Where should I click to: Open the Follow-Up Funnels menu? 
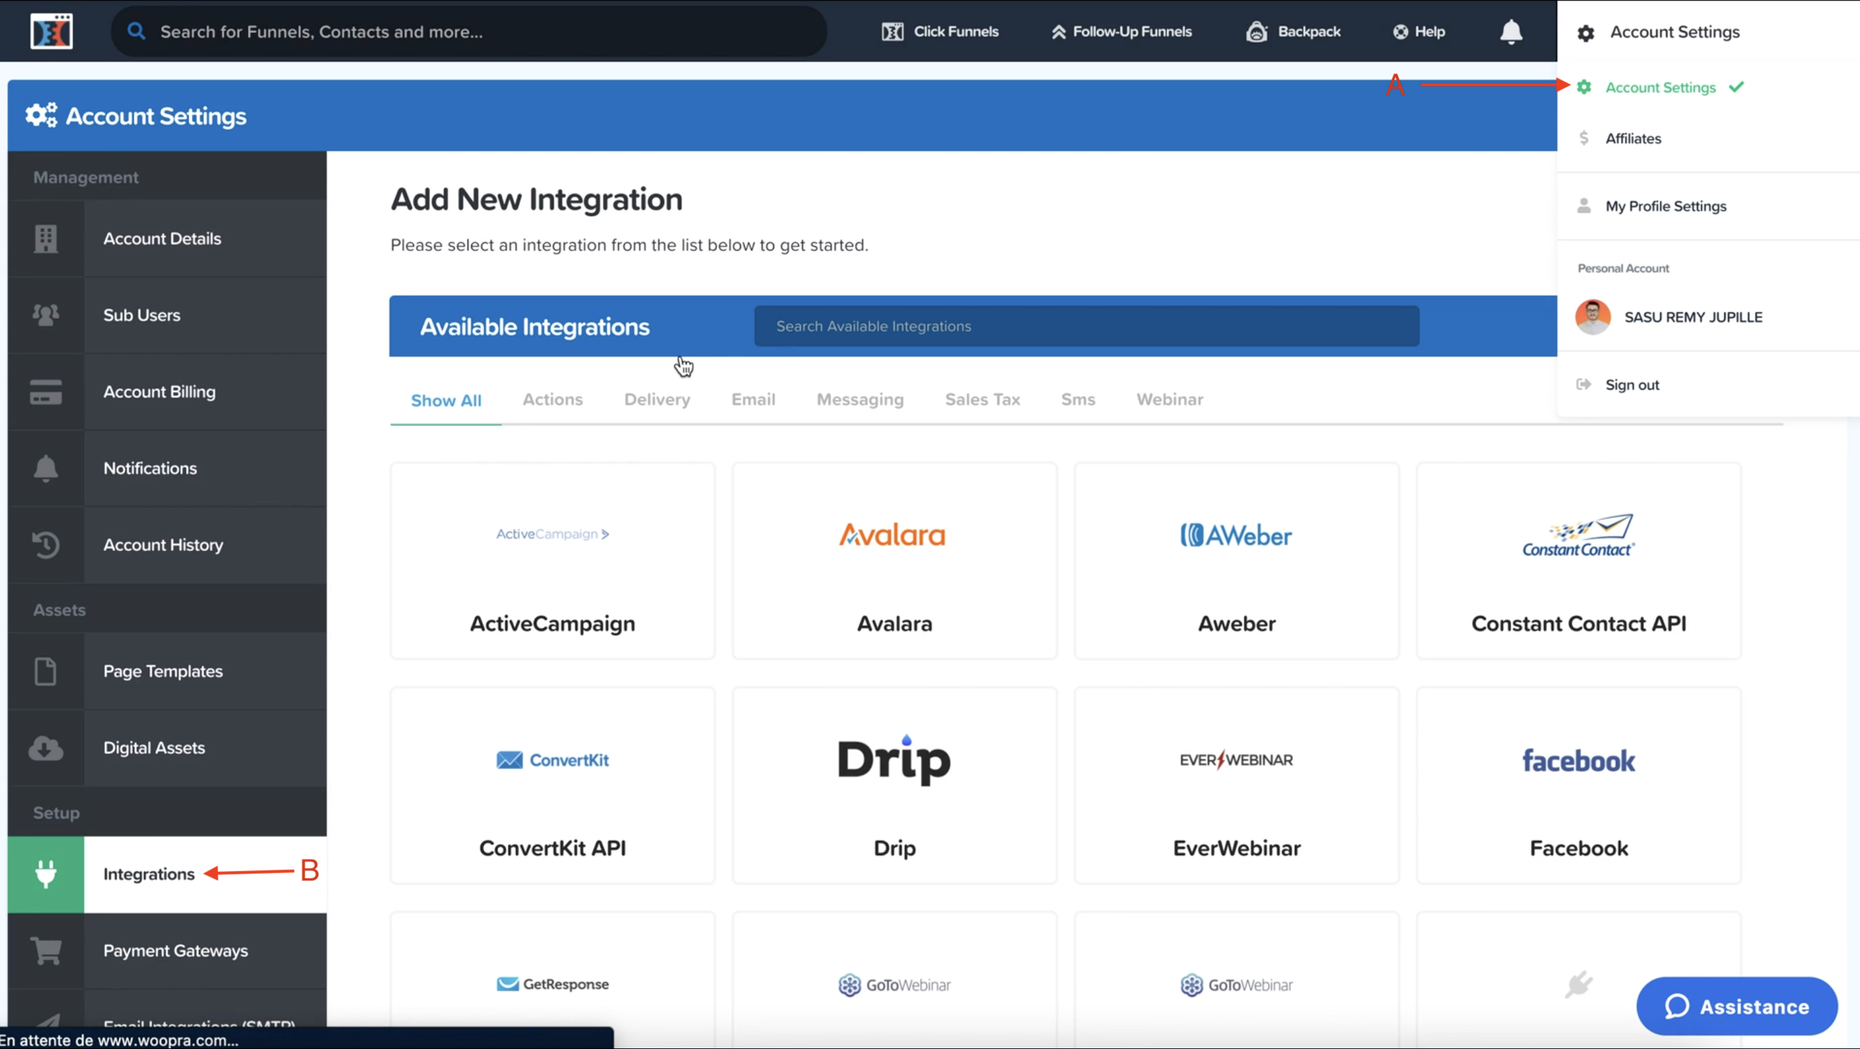(x=1121, y=32)
